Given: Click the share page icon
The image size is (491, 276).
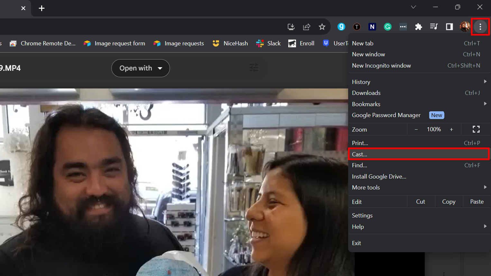Looking at the screenshot, I should [x=307, y=27].
